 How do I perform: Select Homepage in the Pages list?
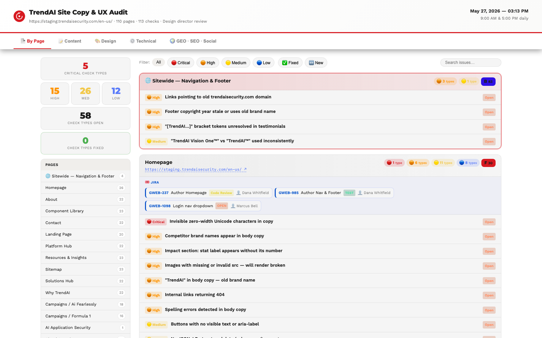pos(85,188)
